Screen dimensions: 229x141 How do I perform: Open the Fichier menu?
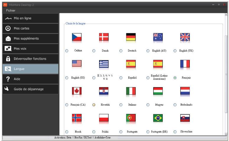10,11
